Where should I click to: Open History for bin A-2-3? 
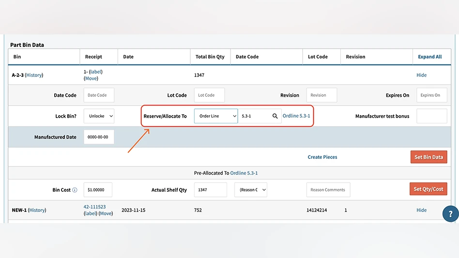coord(34,75)
